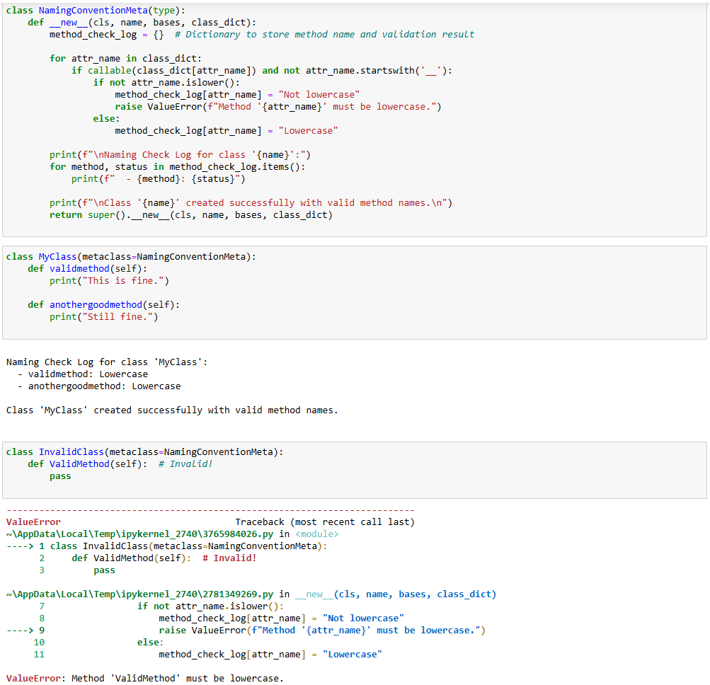This screenshot has width=710, height=685.
Task: Click 'def ValidMethod(self):' in the InvalidClass code cell
Action: 87,464
